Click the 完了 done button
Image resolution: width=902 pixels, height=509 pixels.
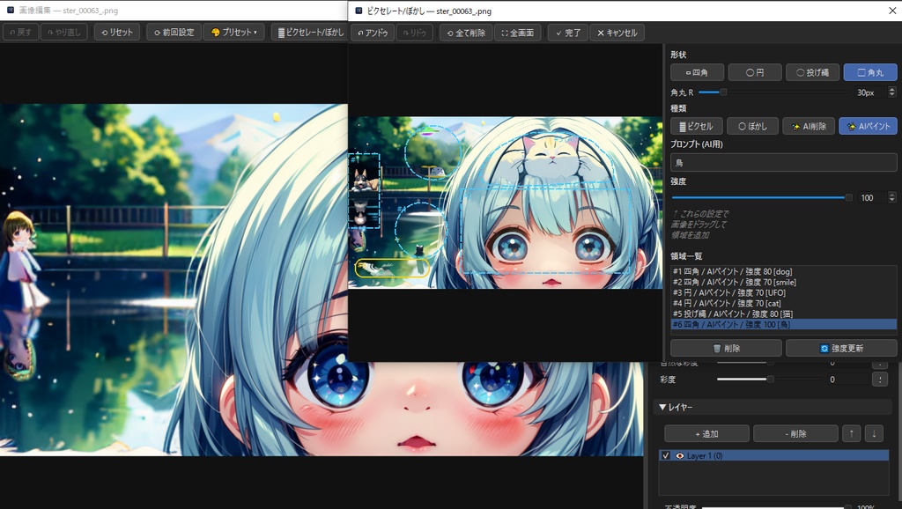tap(568, 33)
